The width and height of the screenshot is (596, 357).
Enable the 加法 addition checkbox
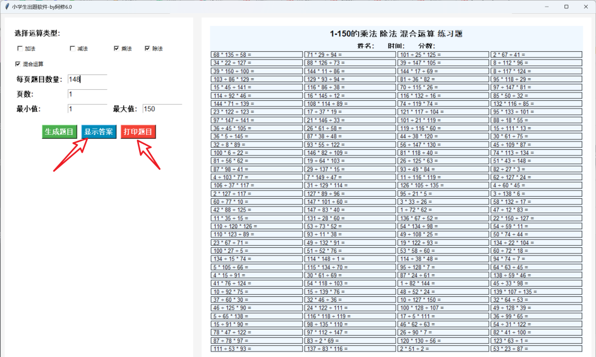point(20,48)
